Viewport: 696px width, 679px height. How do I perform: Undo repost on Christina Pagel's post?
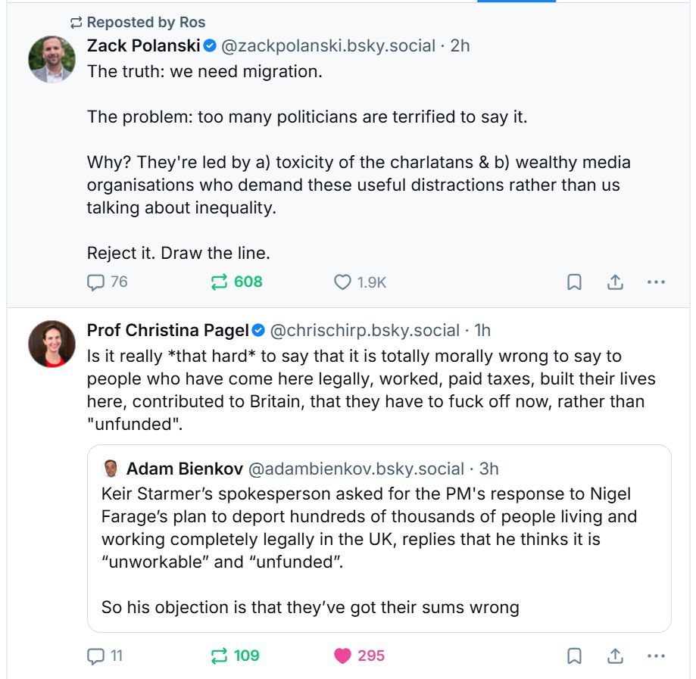pos(220,656)
